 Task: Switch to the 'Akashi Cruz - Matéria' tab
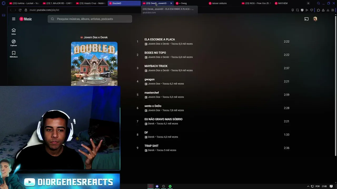coord(91,3)
